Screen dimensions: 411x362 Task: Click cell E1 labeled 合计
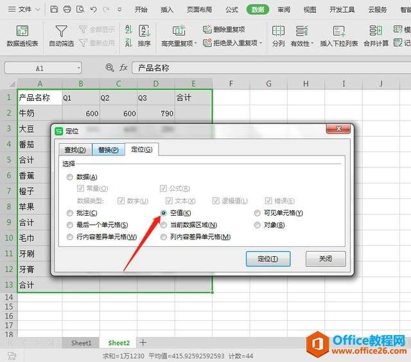click(193, 98)
